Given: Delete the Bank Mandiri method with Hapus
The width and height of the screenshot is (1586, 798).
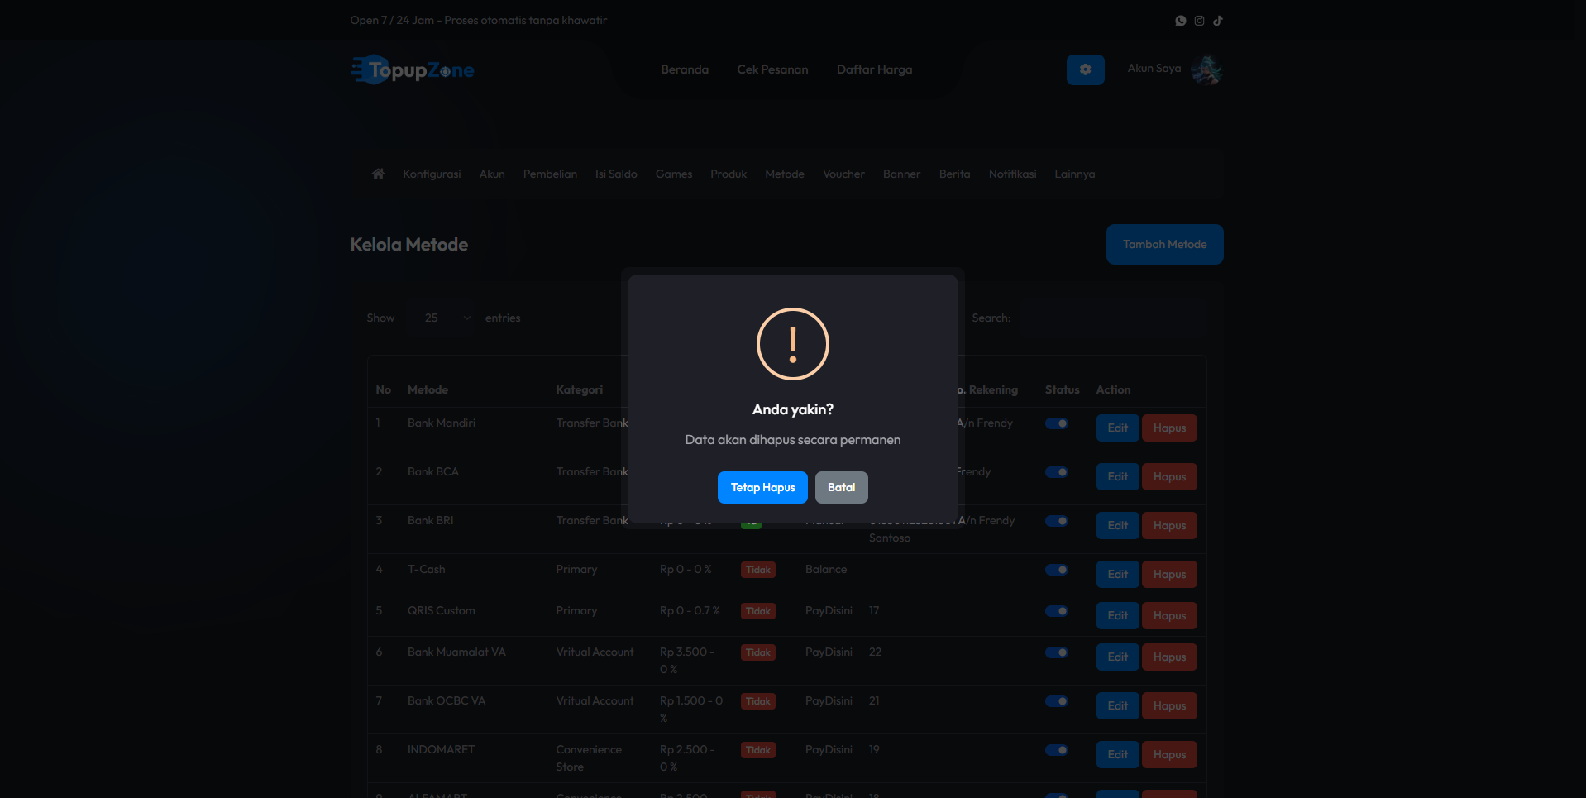Looking at the screenshot, I should pyautogui.click(x=1169, y=428).
